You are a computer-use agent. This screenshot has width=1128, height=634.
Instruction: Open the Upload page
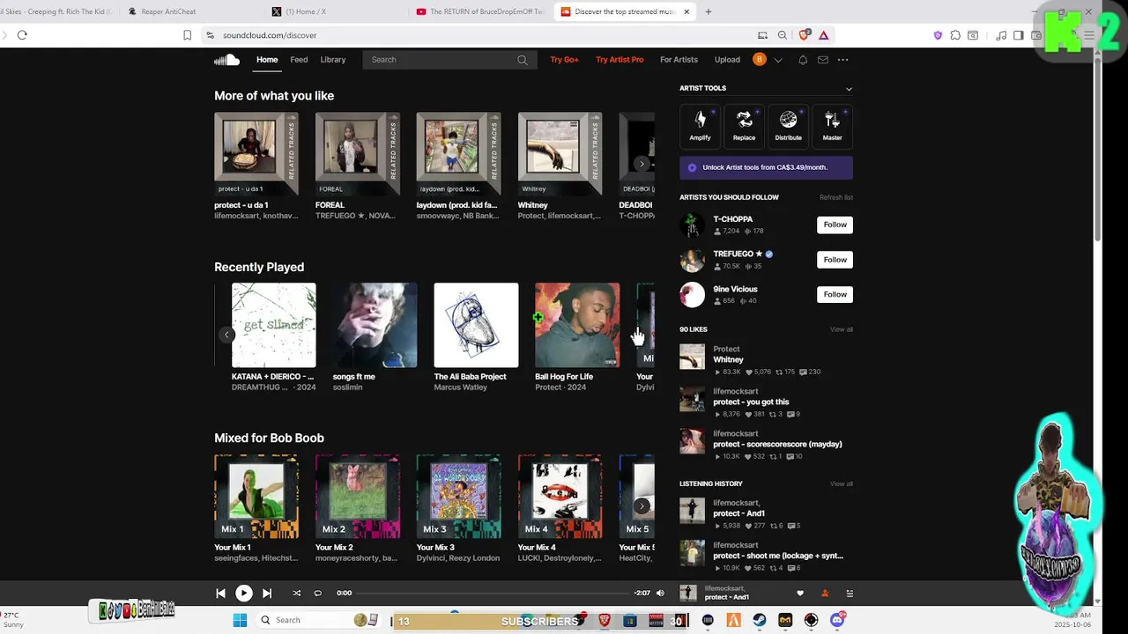[727, 60]
